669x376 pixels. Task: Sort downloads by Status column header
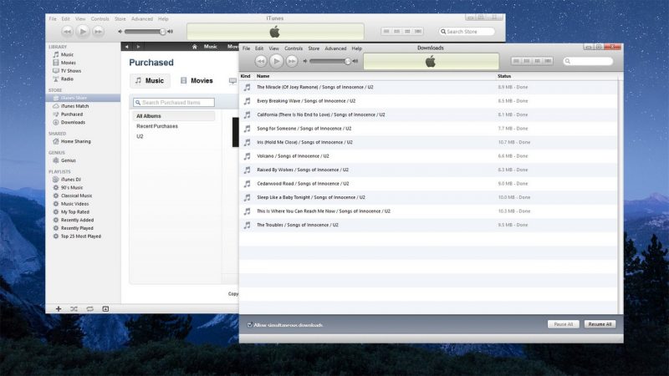(x=504, y=76)
